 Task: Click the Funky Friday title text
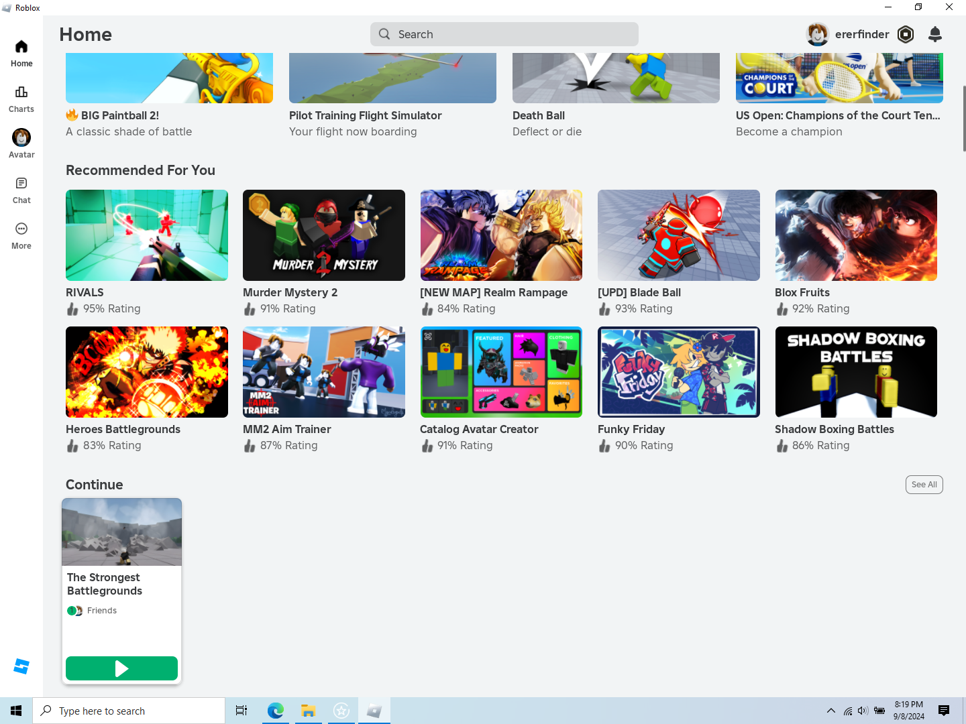pyautogui.click(x=631, y=430)
